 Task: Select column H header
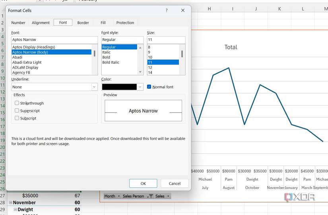209,9
